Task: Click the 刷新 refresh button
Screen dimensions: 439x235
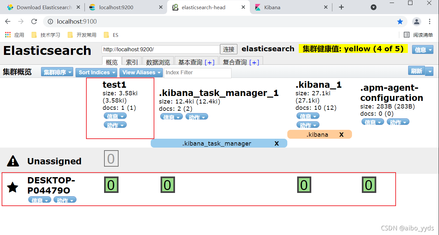Action: click(x=416, y=71)
